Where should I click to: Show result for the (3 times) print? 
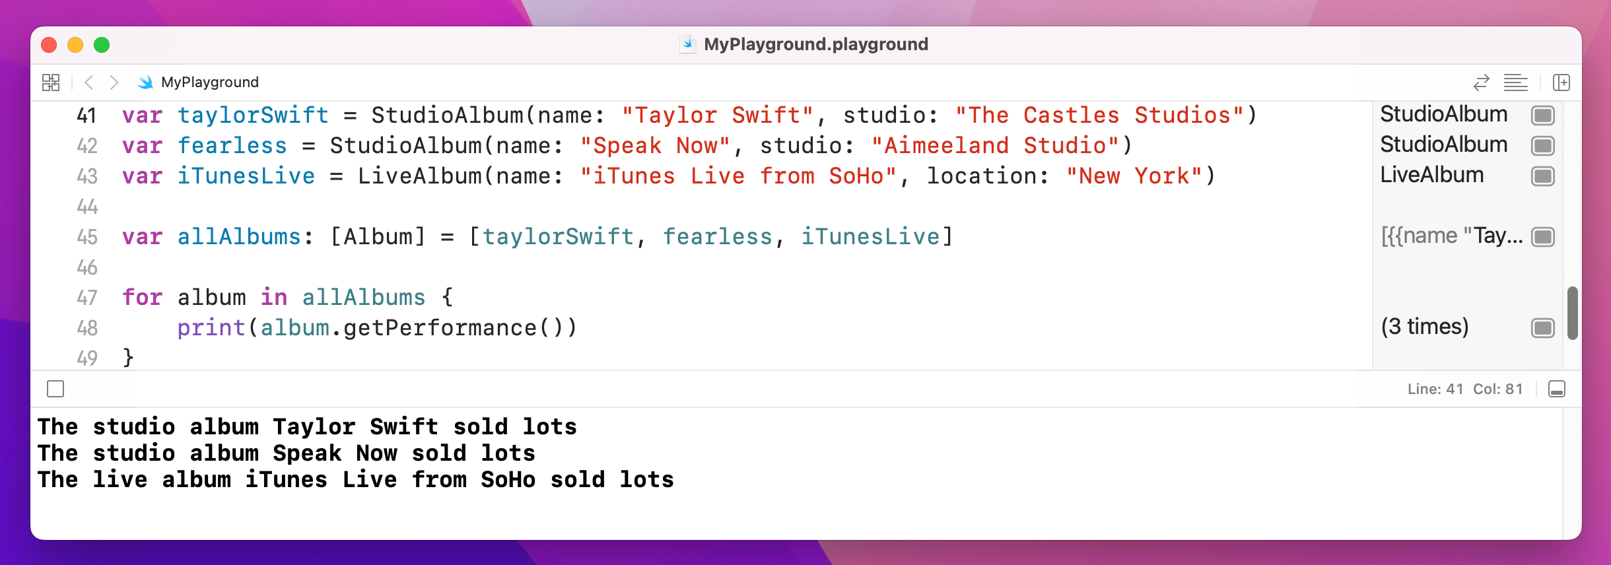1542,328
